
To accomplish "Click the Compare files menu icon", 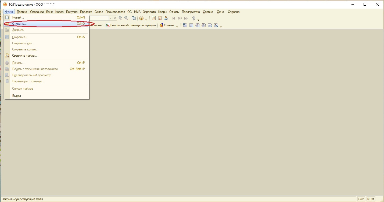I will (7, 56).
